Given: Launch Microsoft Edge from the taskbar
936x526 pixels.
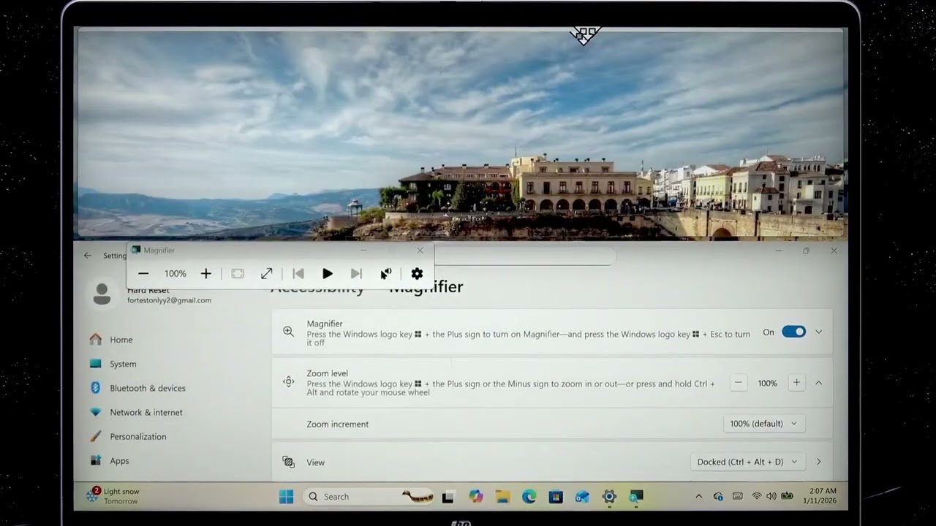Looking at the screenshot, I should pyautogui.click(x=529, y=497).
